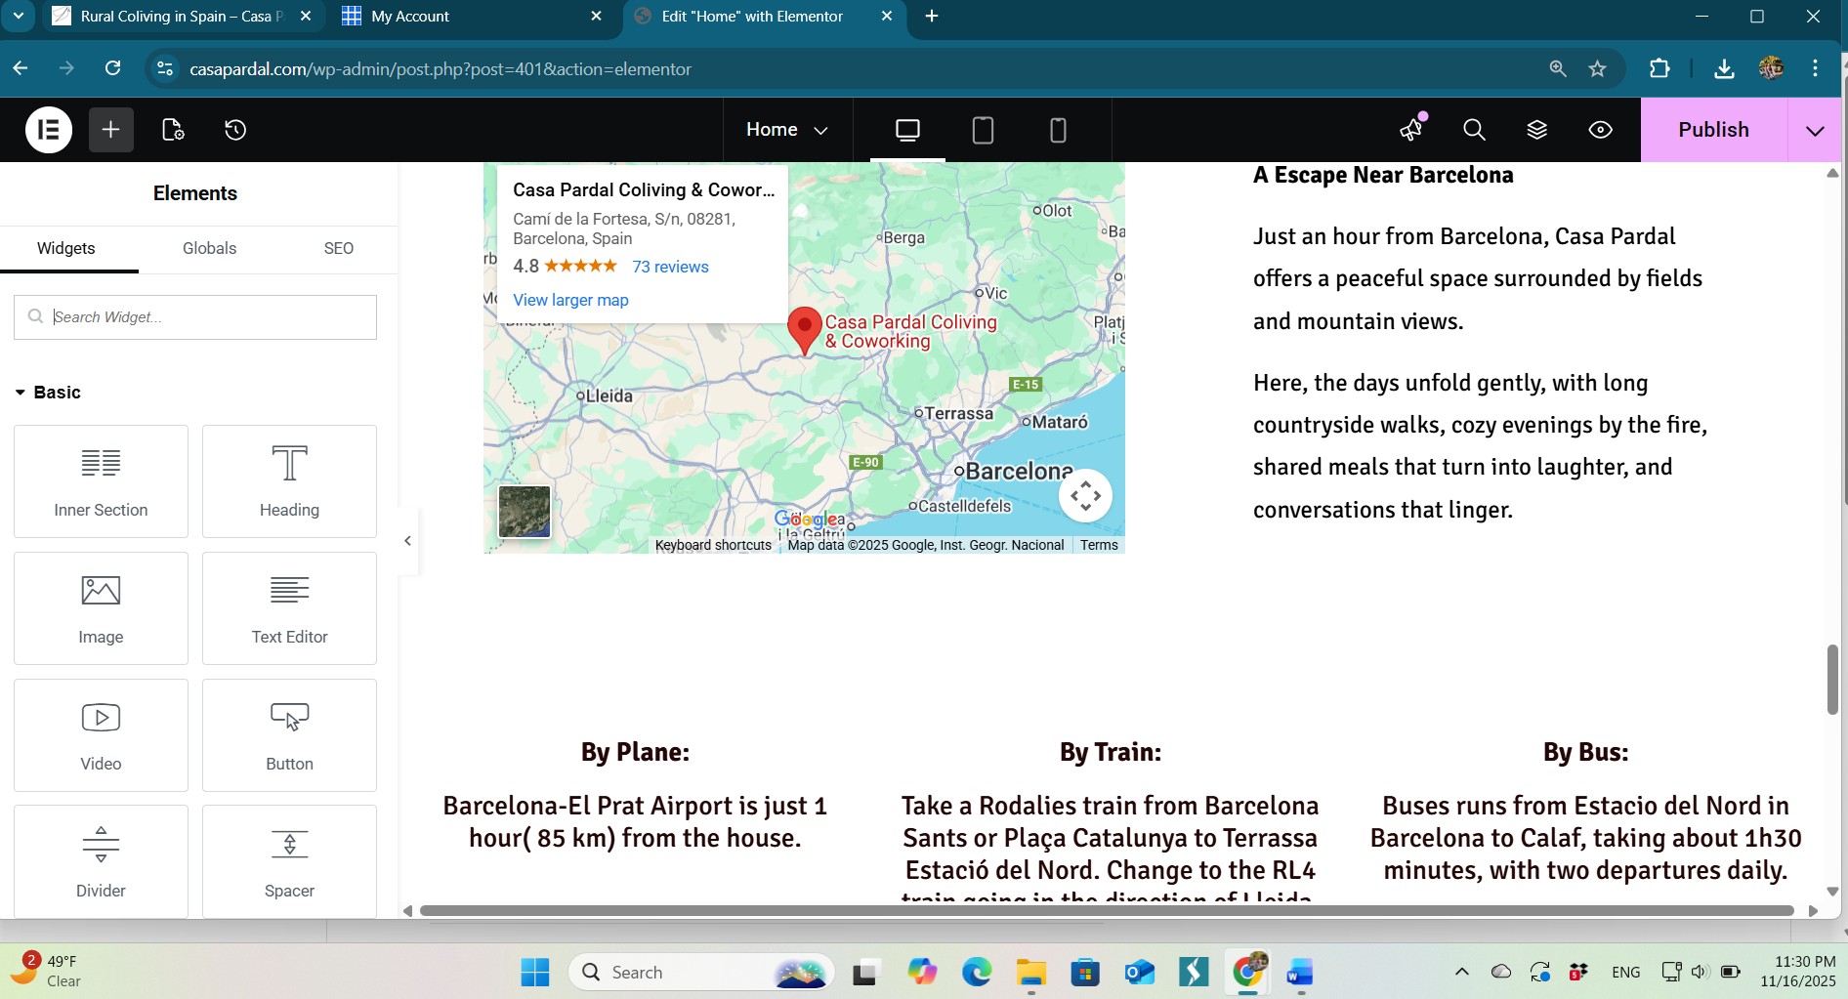Switch to the Globals tab
1848x999 pixels.
click(x=209, y=248)
